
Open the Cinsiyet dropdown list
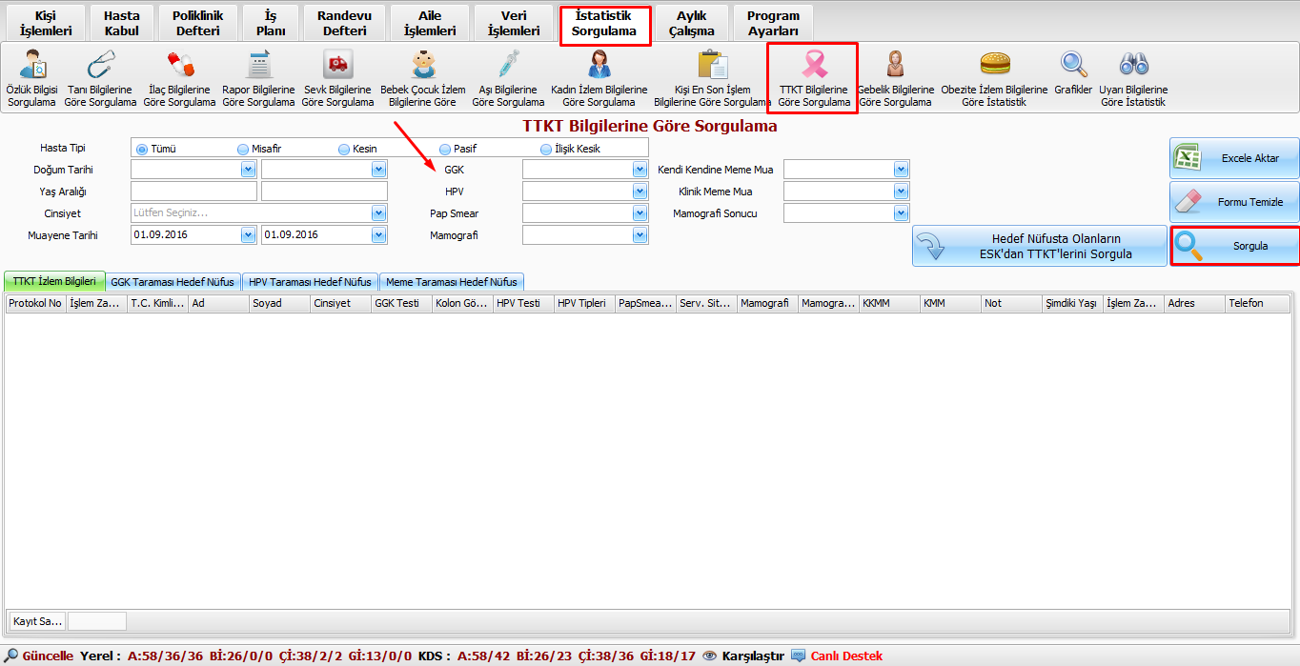378,213
